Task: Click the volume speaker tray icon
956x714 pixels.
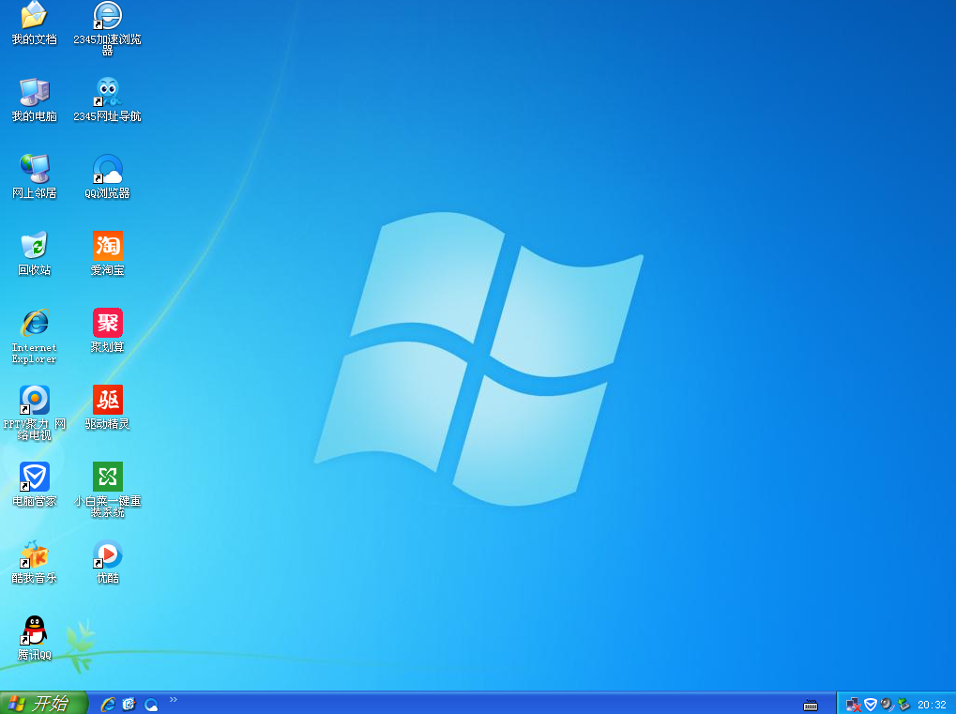Action: point(888,705)
